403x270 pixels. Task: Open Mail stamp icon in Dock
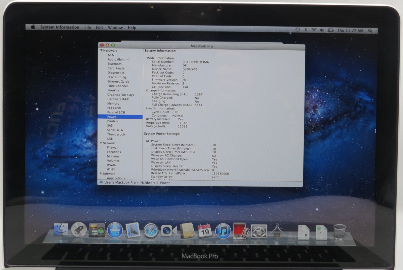point(133,230)
